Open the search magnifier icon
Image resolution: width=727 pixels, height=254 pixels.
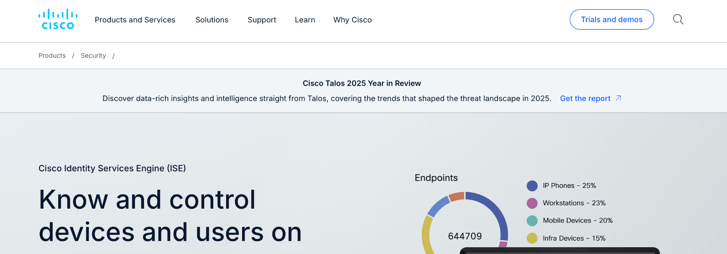(x=678, y=19)
